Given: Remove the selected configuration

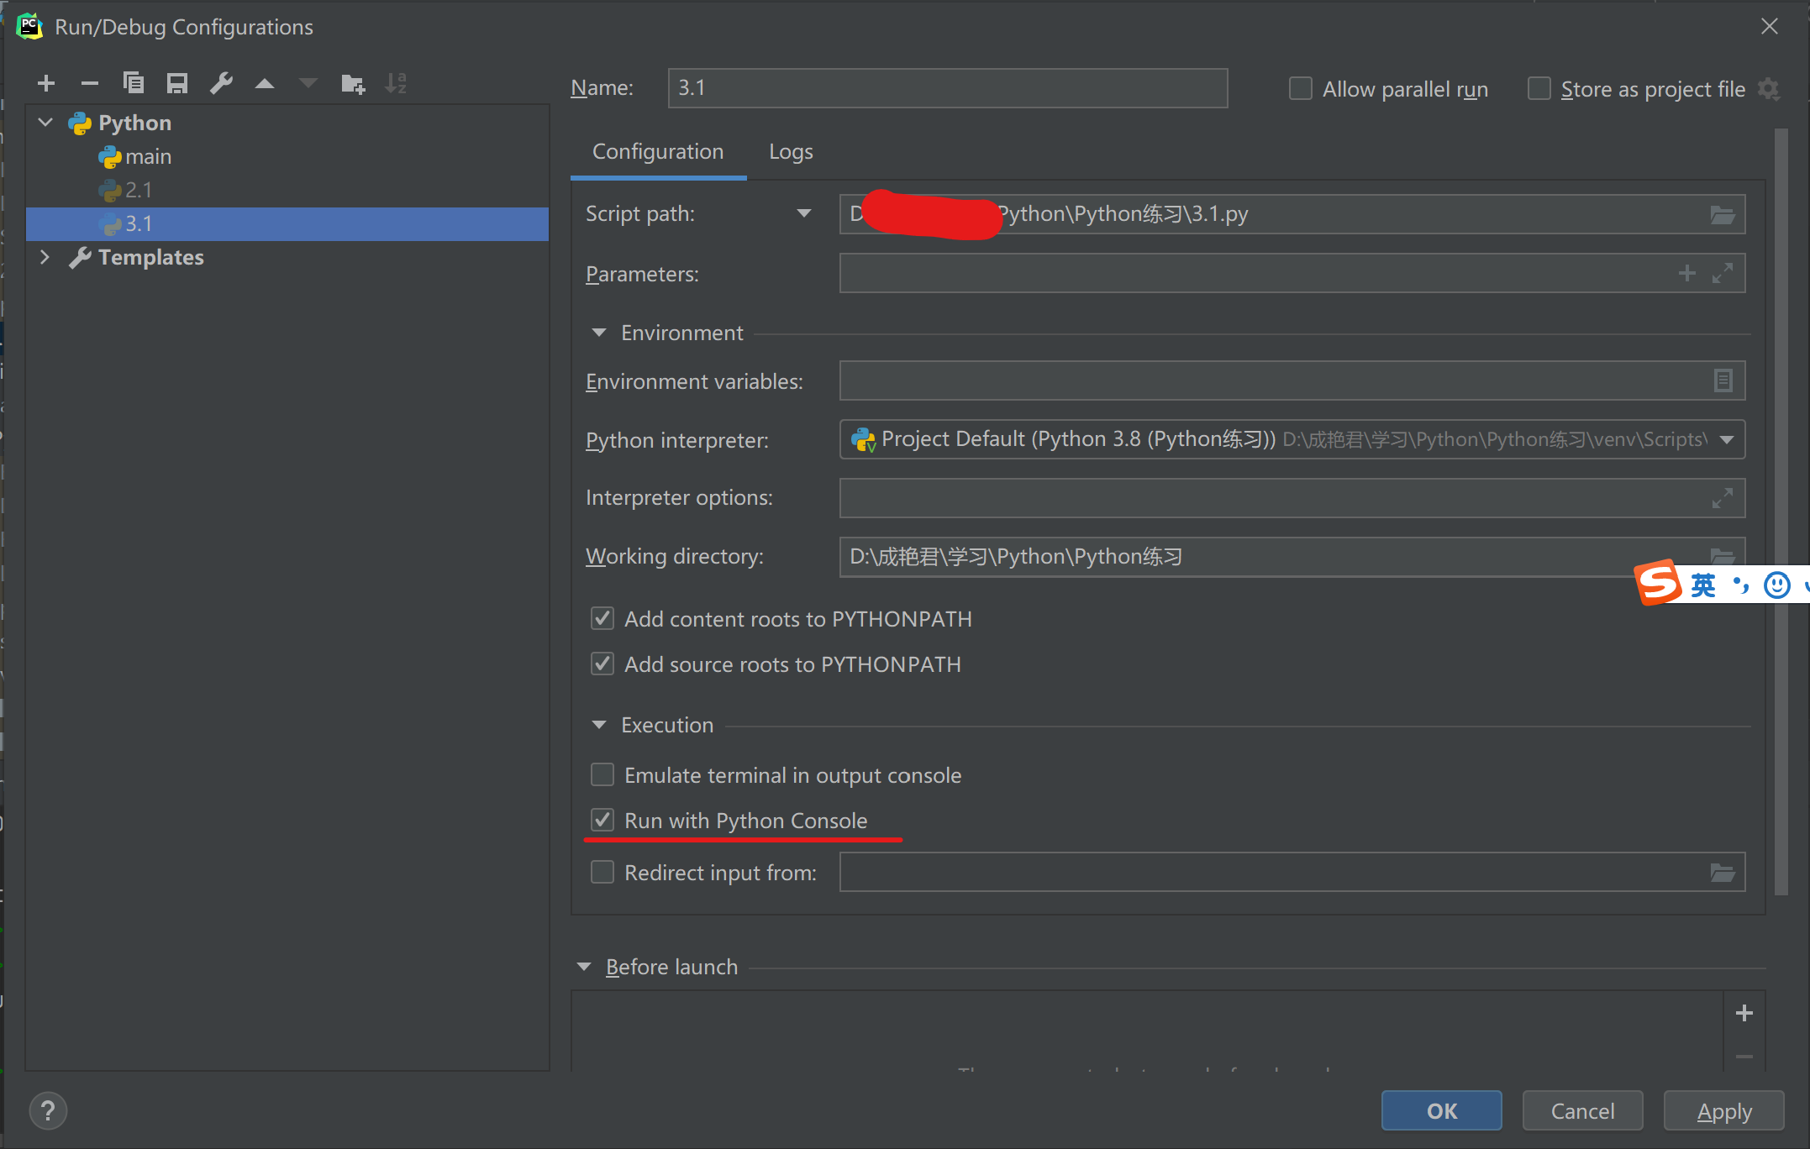Looking at the screenshot, I should 90,83.
